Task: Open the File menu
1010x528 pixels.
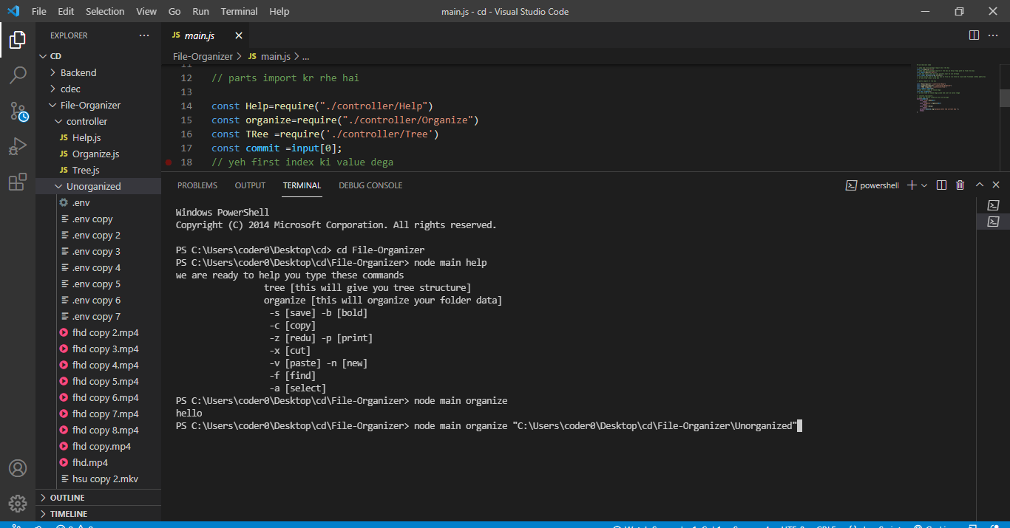Action: coord(38,11)
